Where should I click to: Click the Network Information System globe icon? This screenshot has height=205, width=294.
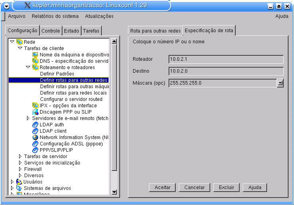(x=35, y=137)
